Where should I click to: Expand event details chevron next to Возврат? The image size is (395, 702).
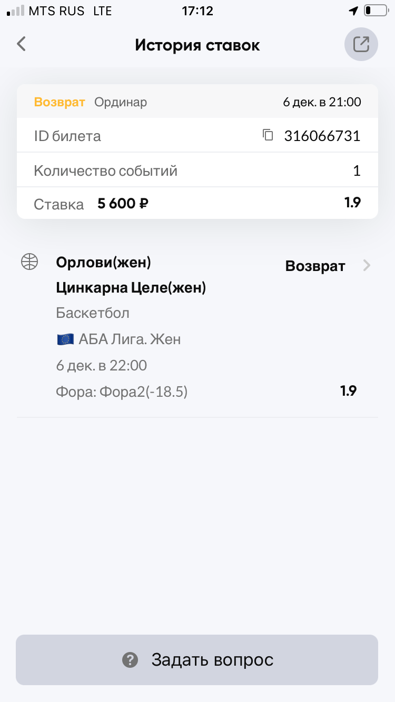367,266
